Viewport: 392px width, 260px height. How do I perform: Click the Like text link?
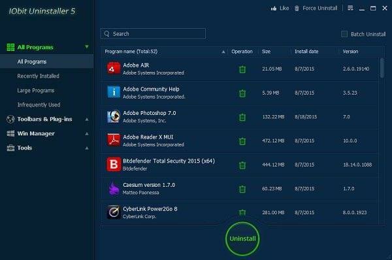coord(284,8)
